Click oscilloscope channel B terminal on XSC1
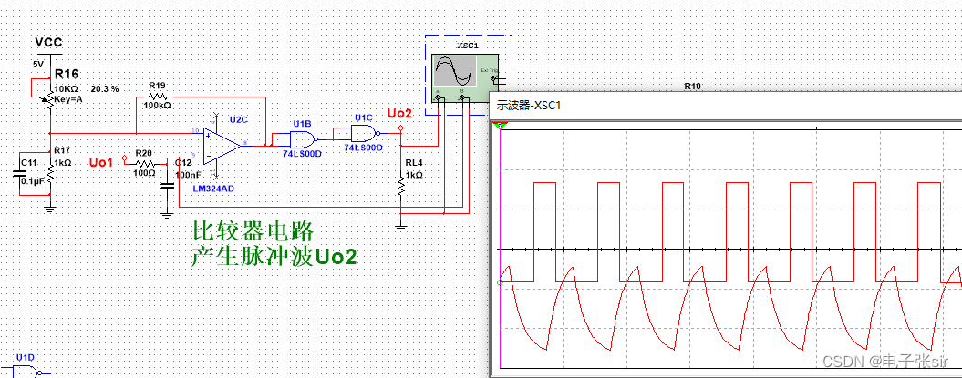 tap(464, 97)
